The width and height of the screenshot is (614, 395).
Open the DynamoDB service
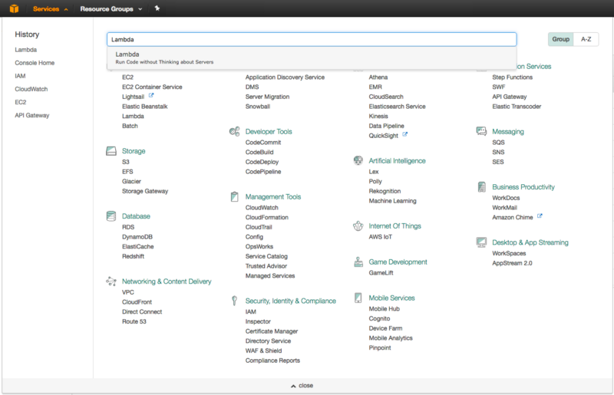click(137, 237)
